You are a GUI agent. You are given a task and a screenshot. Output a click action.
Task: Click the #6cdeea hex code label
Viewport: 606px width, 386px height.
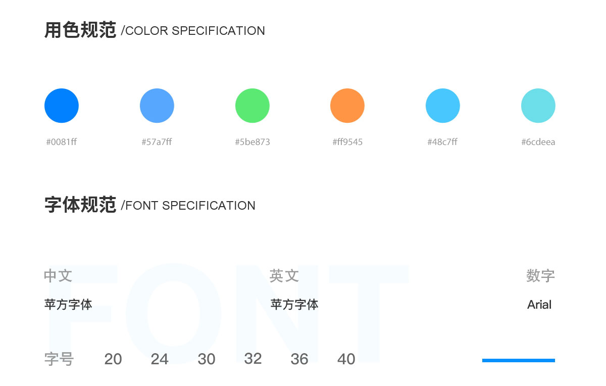click(x=538, y=142)
